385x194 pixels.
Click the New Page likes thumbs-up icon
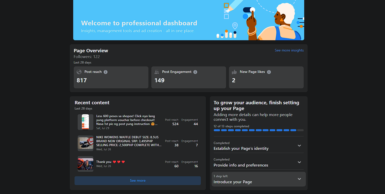234,72
